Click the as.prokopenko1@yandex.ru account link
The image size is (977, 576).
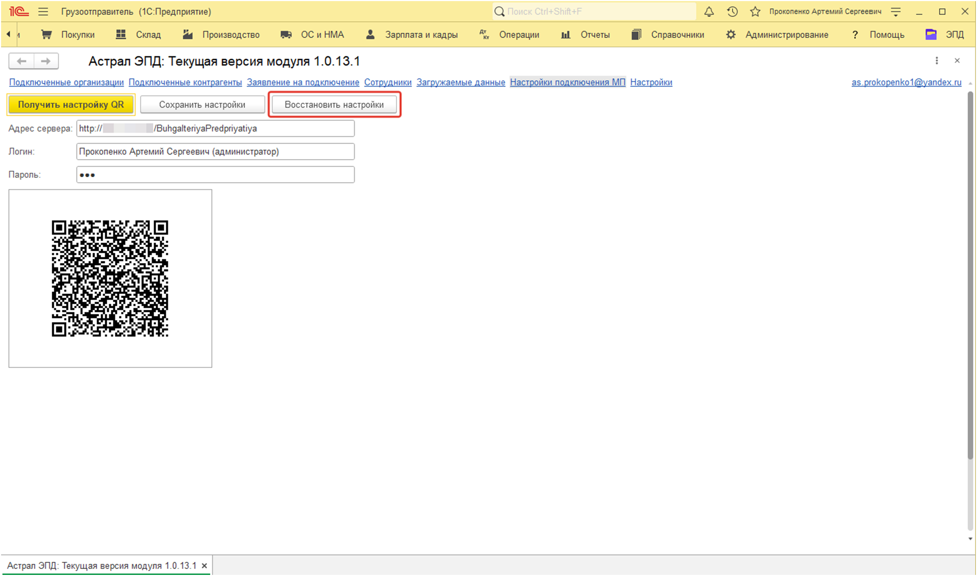906,82
